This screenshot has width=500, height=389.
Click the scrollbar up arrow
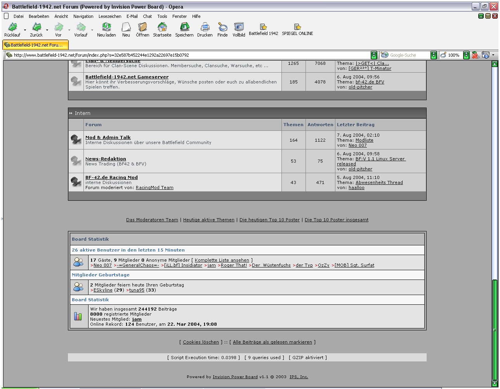495,64
